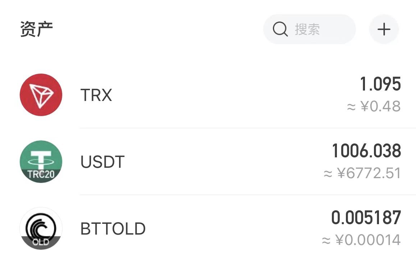Click the BTTOLD balance 0.005187
Viewport: 416px width, 268px height.
pyautogui.click(x=366, y=217)
